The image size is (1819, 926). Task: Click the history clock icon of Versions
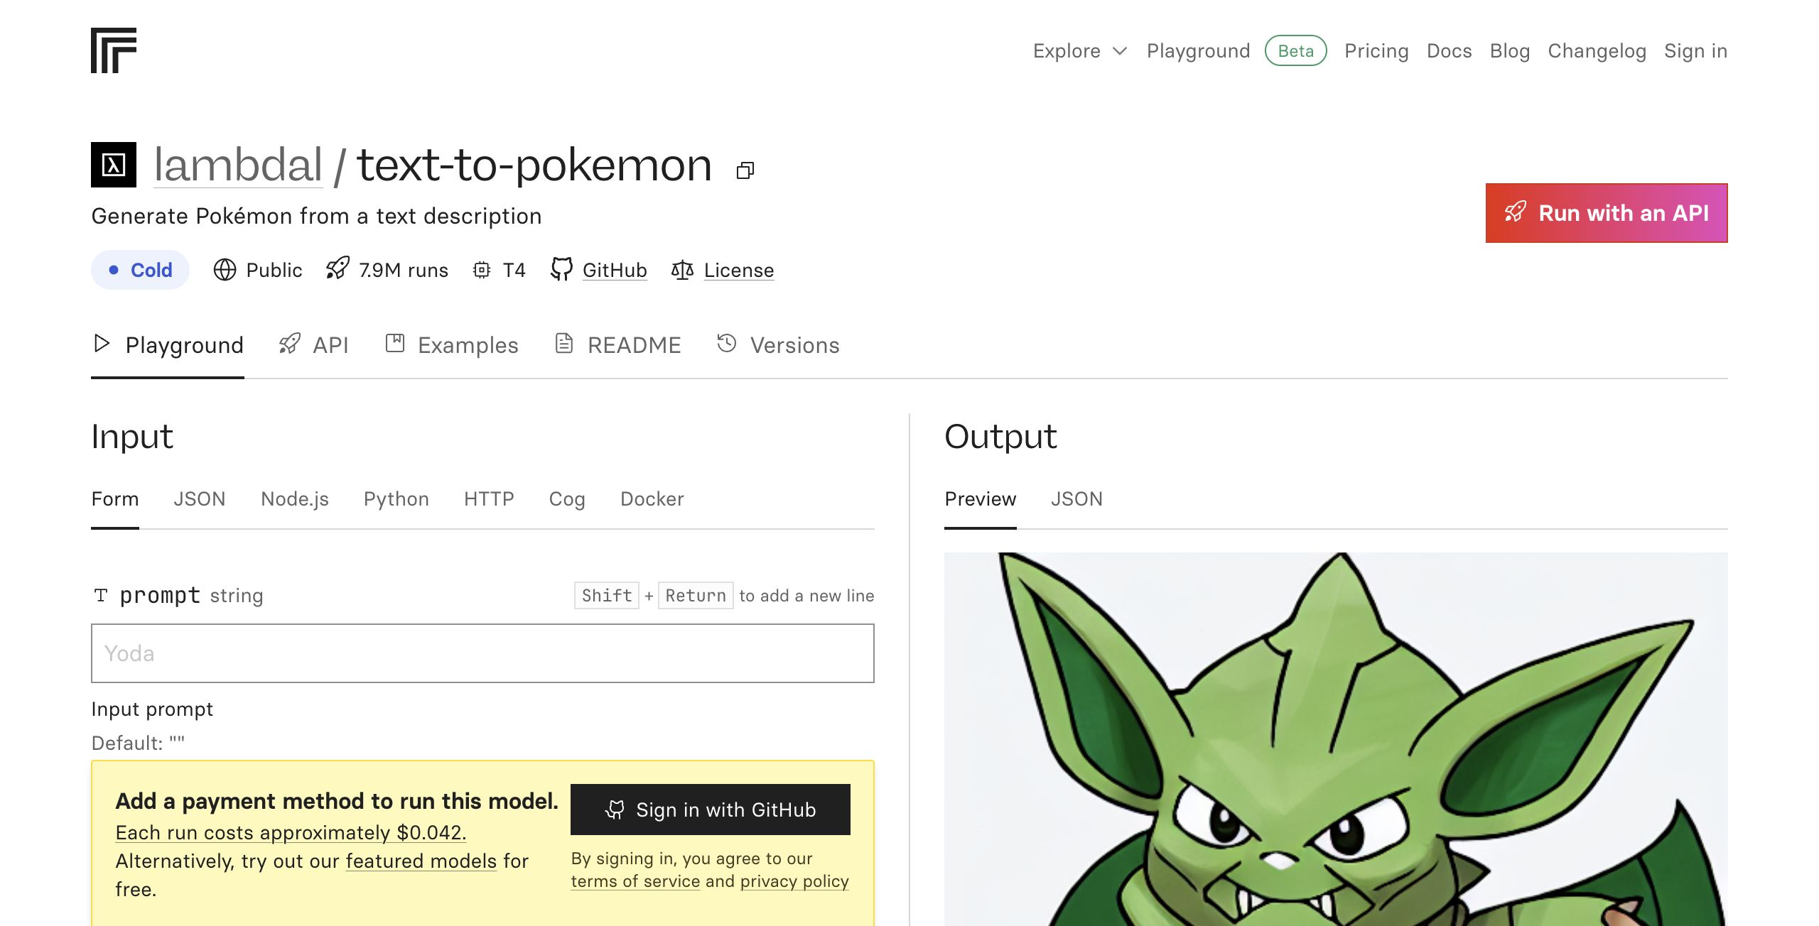coord(727,344)
